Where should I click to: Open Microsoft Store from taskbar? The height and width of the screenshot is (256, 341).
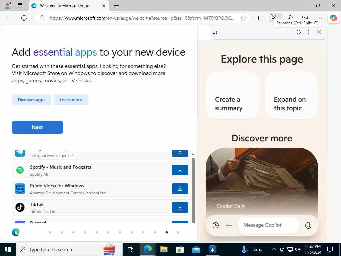[x=180, y=249]
